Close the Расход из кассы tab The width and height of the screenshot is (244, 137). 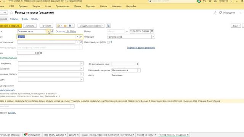[x=155, y=135]
